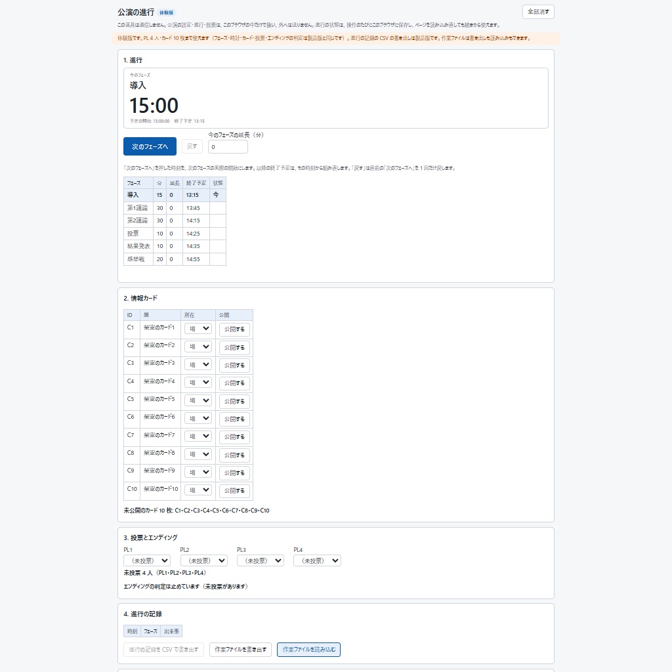
Task: Reveal card C6 with 公開する
Action: click(x=234, y=419)
